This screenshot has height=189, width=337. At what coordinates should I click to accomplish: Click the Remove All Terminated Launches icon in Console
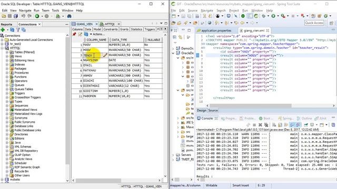click(x=266, y=124)
